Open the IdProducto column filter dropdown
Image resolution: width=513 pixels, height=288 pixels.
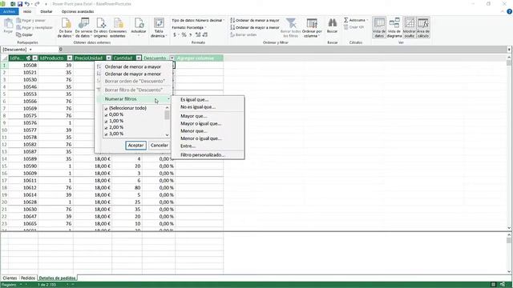pos(70,58)
